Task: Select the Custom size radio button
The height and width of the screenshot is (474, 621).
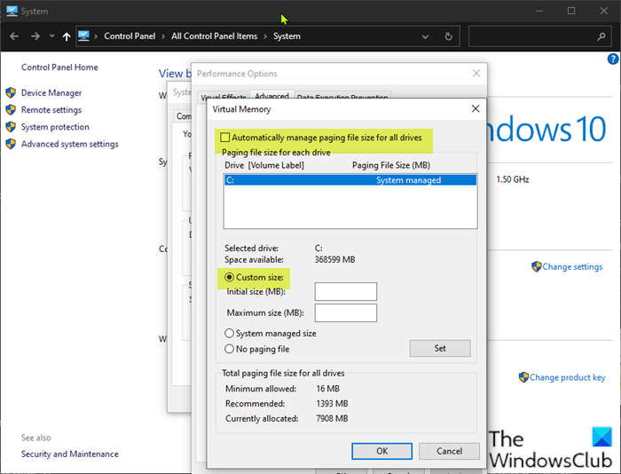Action: tap(230, 277)
